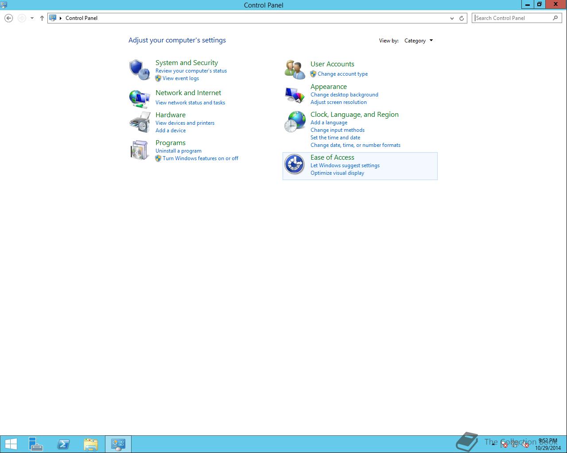Open View event logs

(181, 78)
